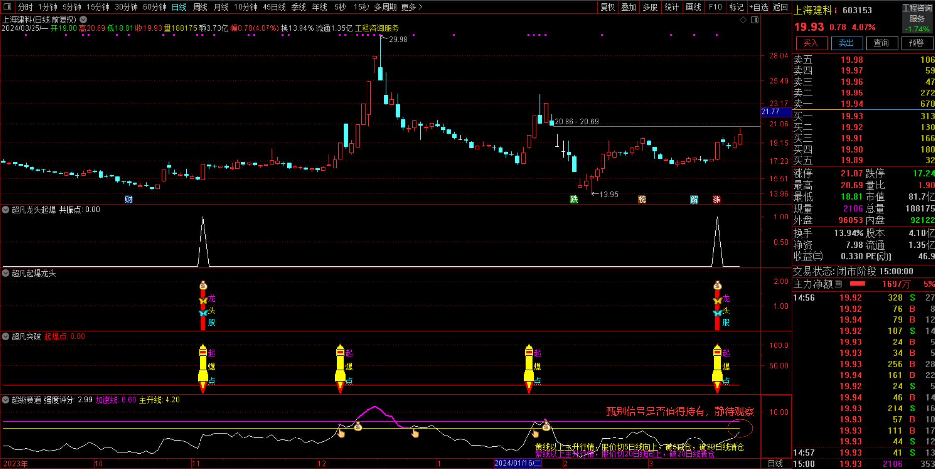Click the 2024/01/16 date marker on timeline

tap(517, 463)
